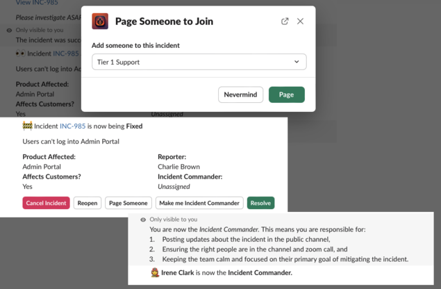Viewport: 441px width, 289px height.
Task: Click the green Page button
Action: coord(286,94)
